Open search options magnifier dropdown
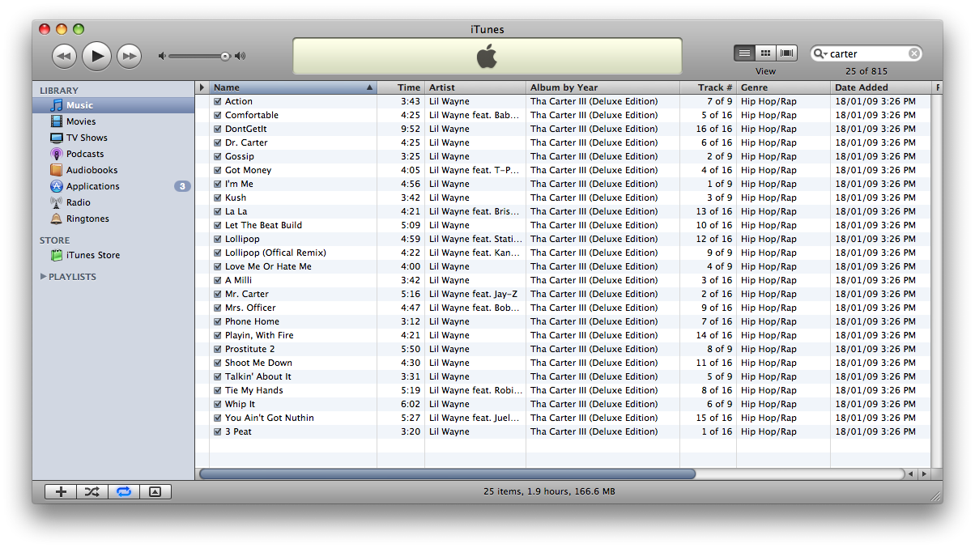The height and width of the screenshot is (548, 975). 821,54
